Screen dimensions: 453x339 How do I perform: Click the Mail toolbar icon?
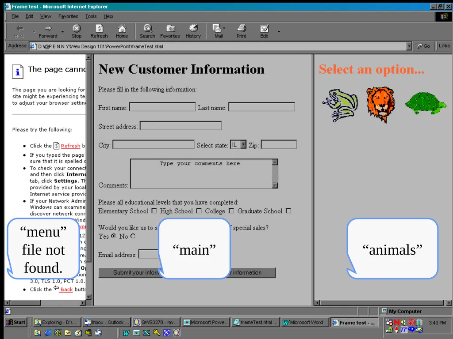point(217,28)
